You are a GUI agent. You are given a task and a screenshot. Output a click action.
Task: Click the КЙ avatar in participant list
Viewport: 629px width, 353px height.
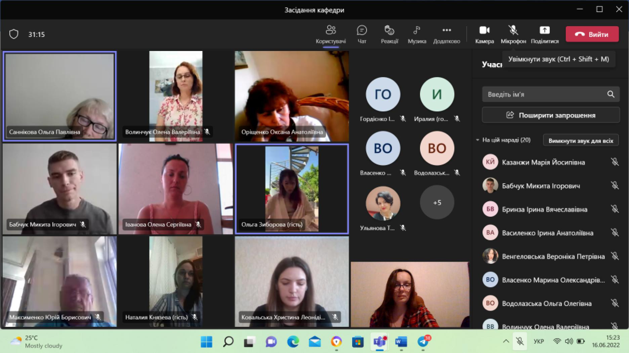point(490,162)
